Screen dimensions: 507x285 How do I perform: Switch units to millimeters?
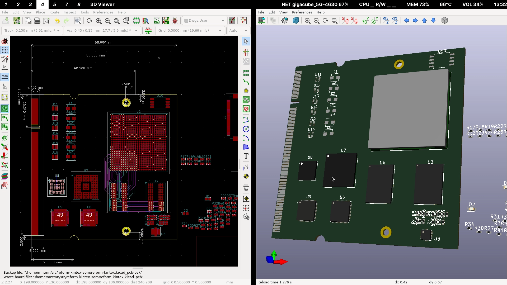5,77
